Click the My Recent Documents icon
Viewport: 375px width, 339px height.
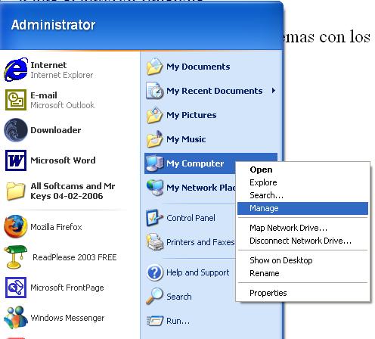[154, 91]
